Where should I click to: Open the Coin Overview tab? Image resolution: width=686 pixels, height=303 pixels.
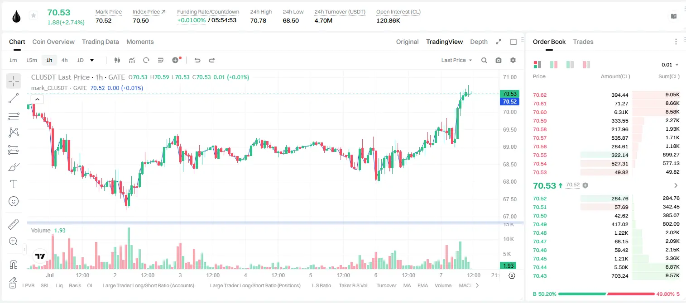53,42
